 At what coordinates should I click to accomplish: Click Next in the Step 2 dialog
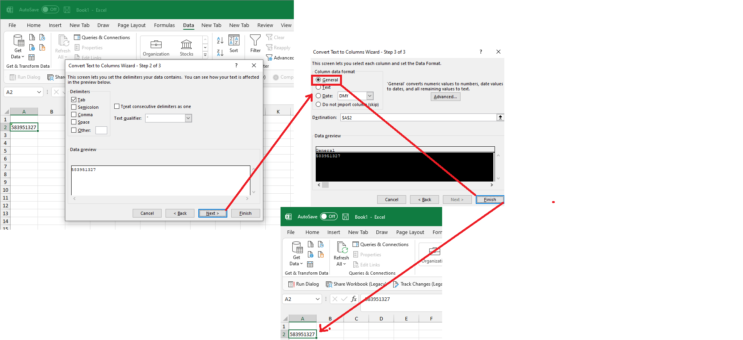[x=212, y=213]
